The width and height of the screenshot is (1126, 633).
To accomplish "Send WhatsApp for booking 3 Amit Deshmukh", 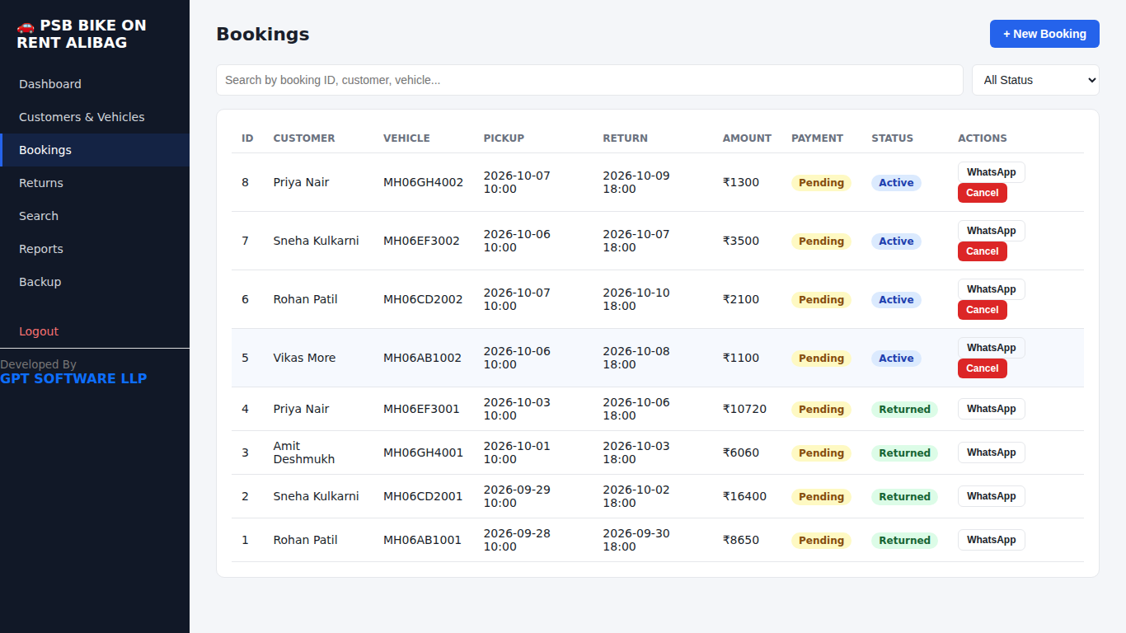I will (991, 452).
